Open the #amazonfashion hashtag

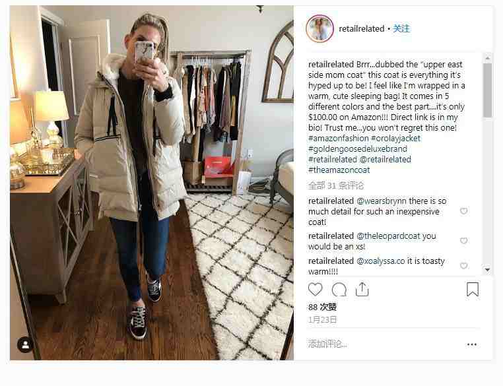click(339, 138)
